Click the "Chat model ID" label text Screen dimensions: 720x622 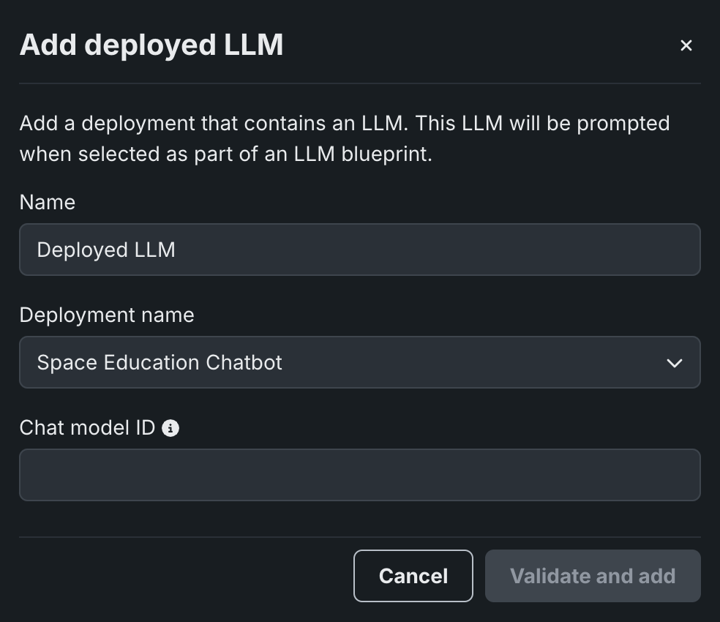coord(87,427)
